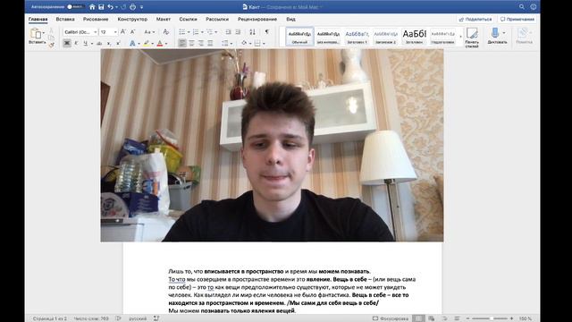Open the Главная ribbon tab
Screen dimensions: 572x322
click(x=38, y=19)
